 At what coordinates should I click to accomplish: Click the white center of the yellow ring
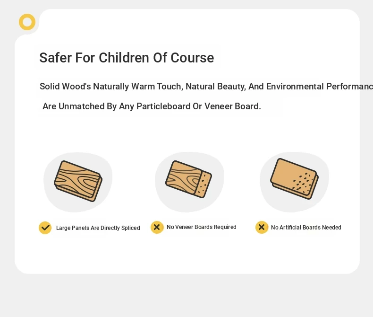(x=27, y=22)
